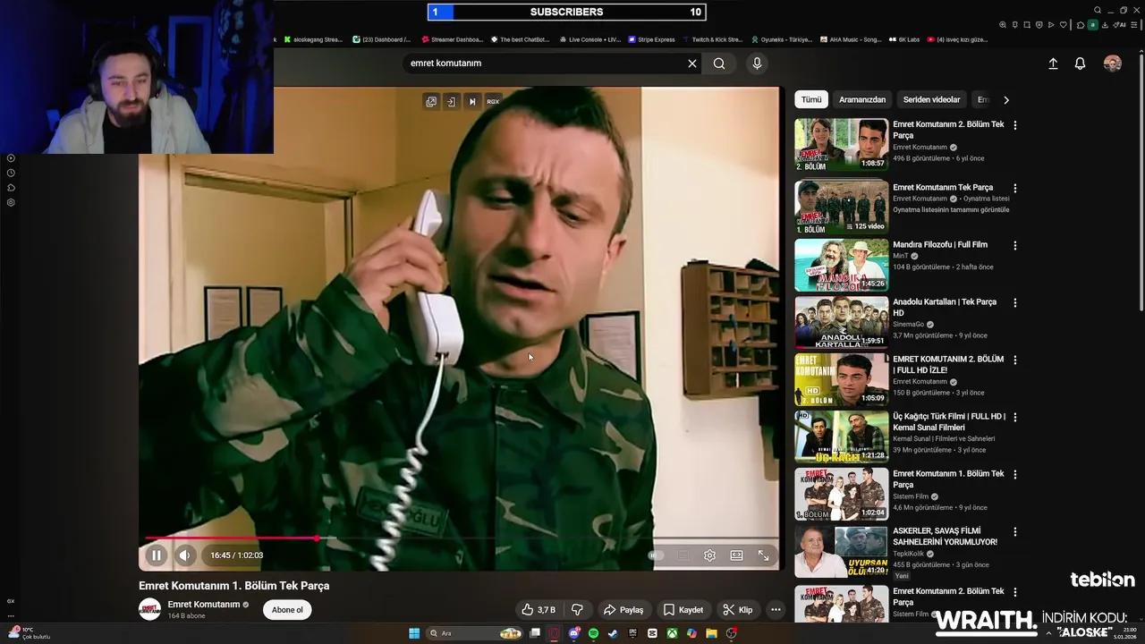Open the Paylaş share dialog
This screenshot has height=644, width=1145.
point(623,610)
